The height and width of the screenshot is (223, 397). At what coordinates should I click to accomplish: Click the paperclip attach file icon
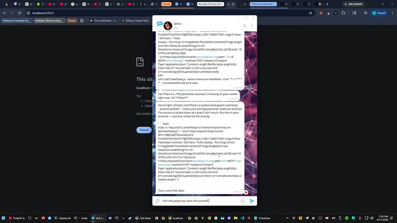click(158, 201)
